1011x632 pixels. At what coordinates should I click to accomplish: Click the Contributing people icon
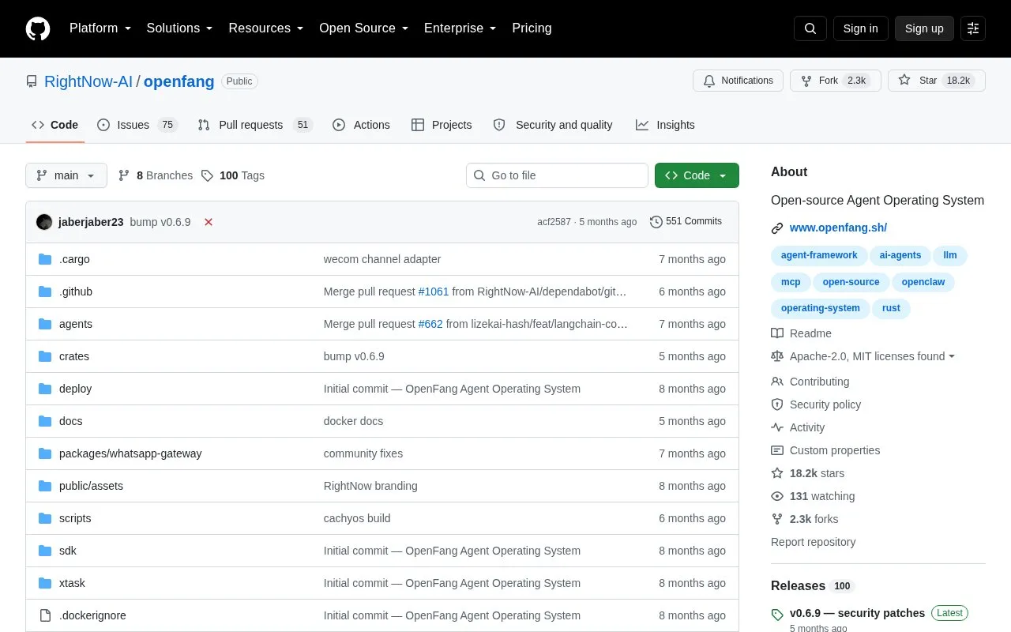[777, 382]
